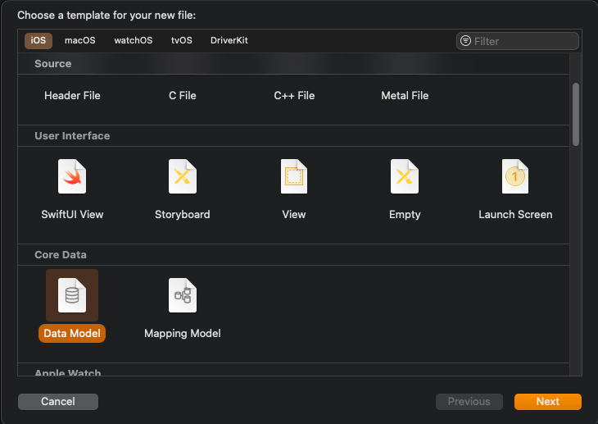Click the Cancel button
The image size is (598, 424).
point(58,402)
